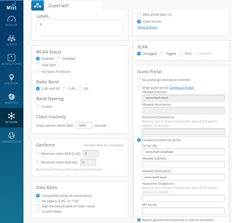
Task: Select the Disabled WLAN status option
Action: click(58, 58)
